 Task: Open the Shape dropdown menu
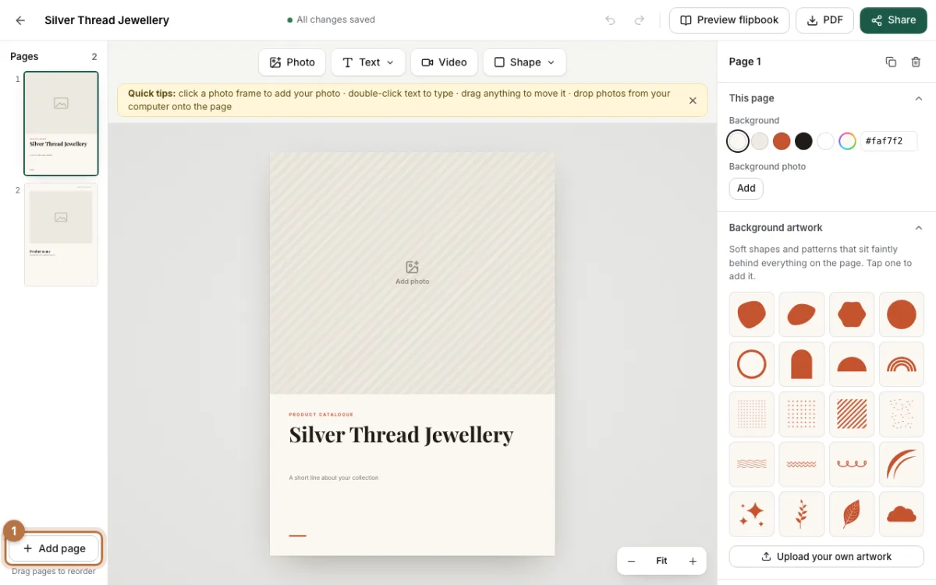point(524,62)
